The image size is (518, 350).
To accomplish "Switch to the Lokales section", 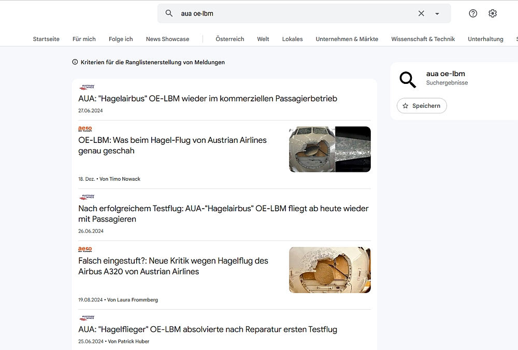I will pos(292,39).
